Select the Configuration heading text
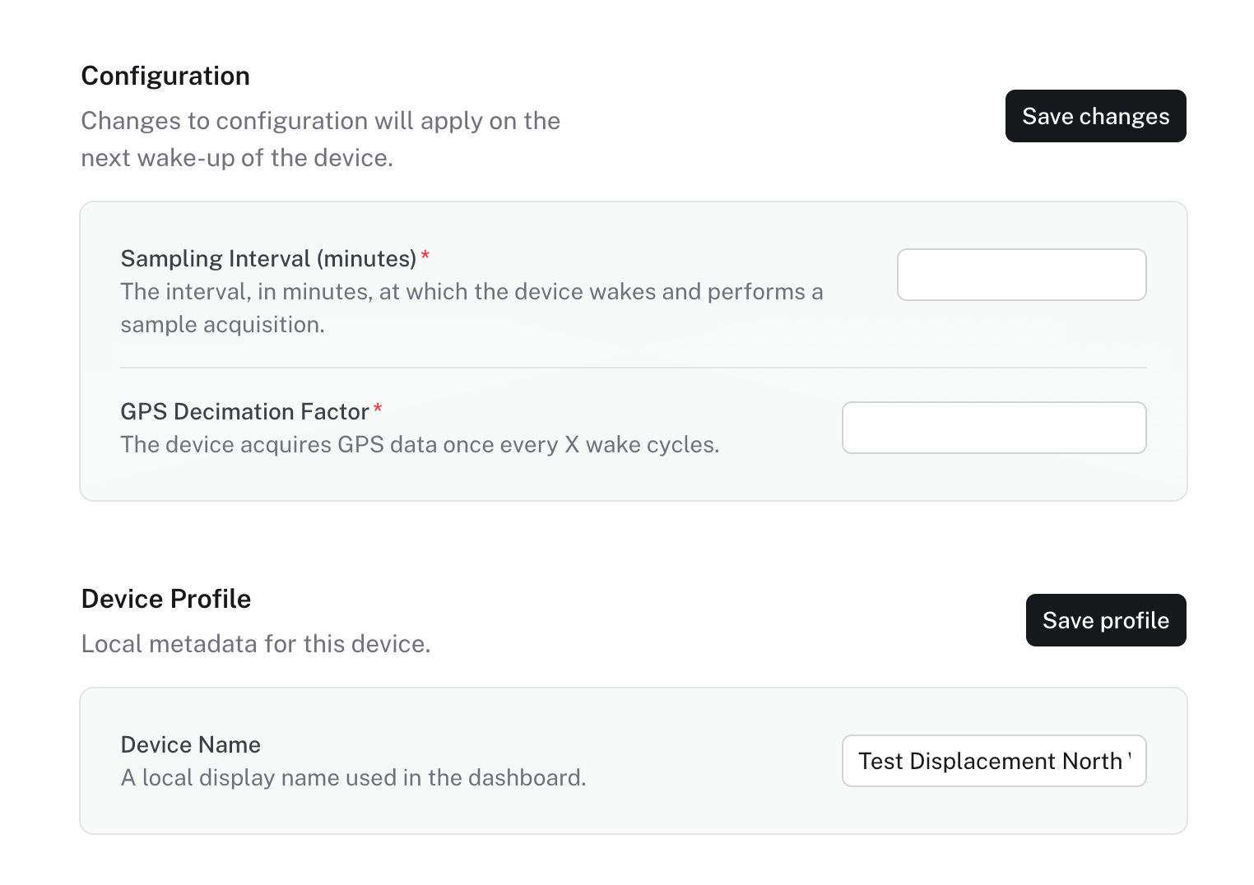The image size is (1254, 885). [x=165, y=76]
